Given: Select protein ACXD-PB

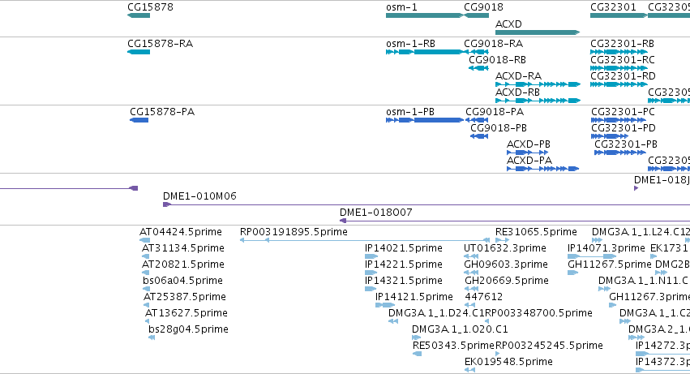Looking at the screenshot, I should [527, 153].
